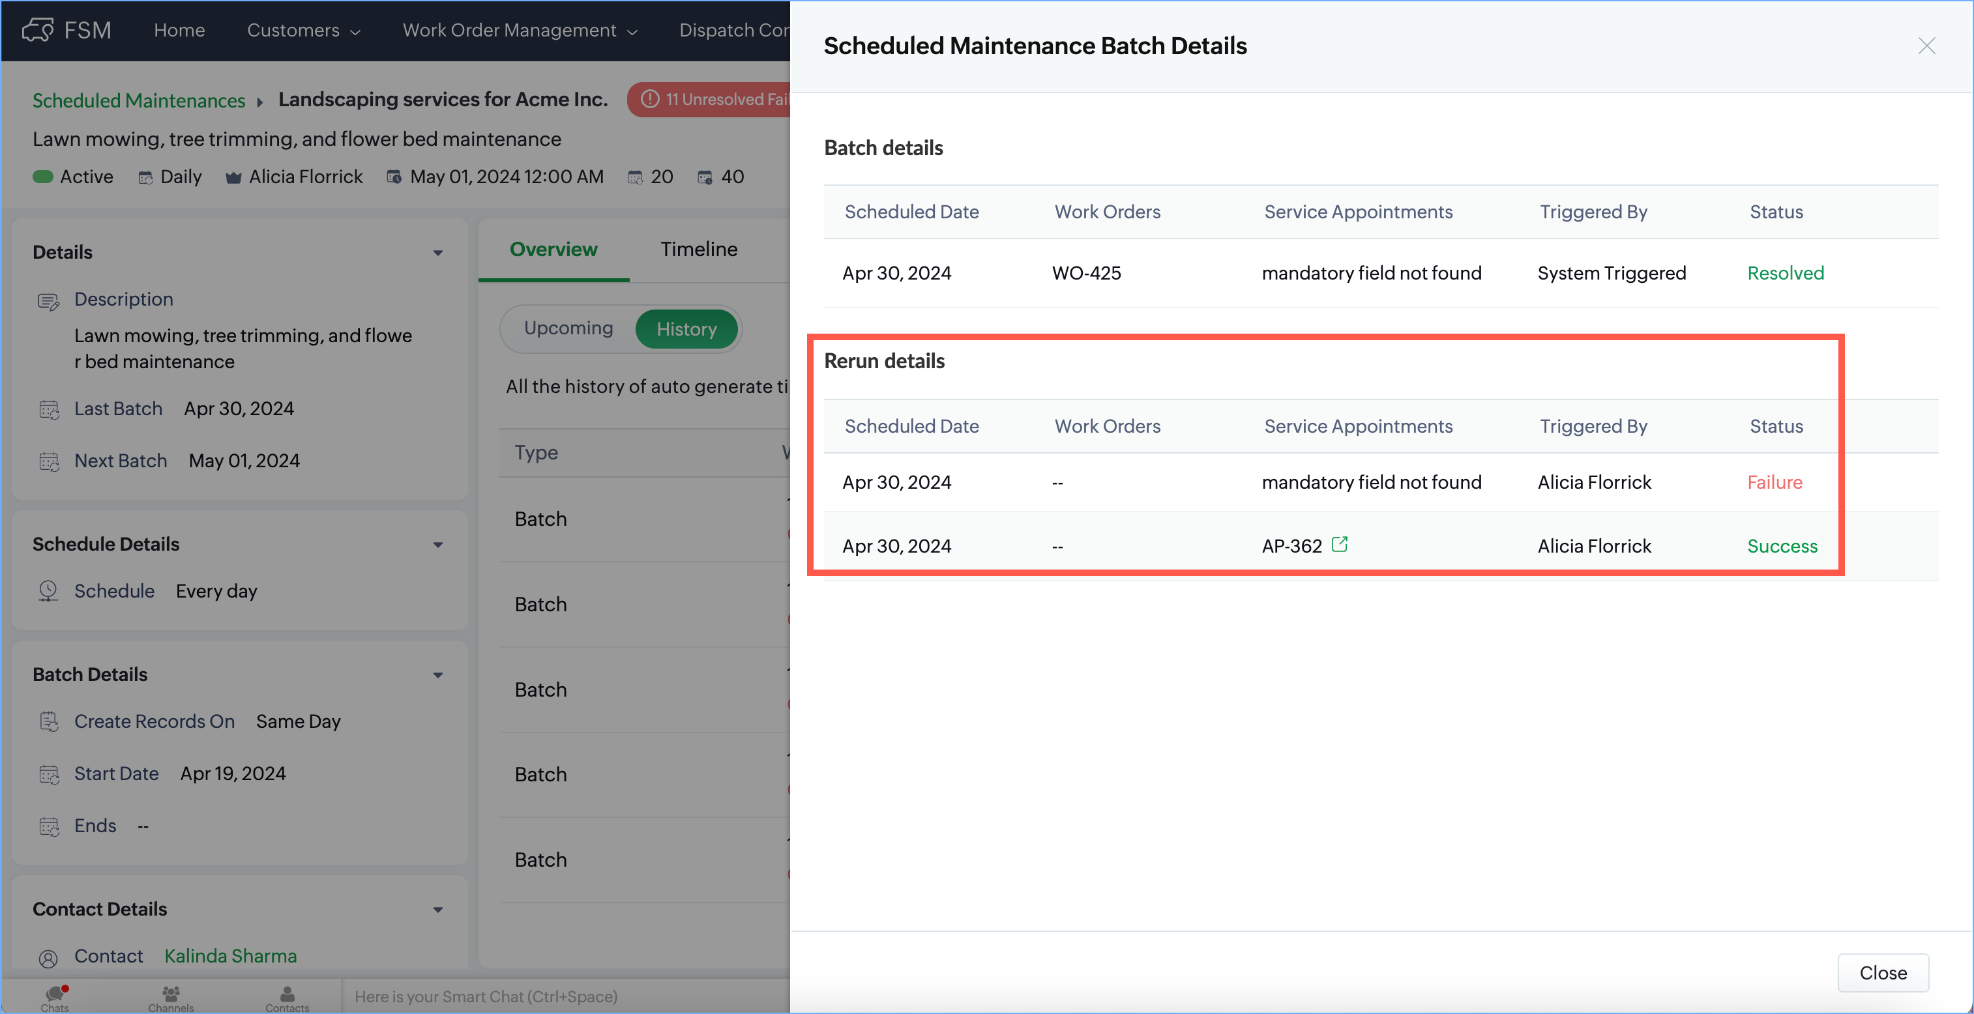Viewport: 1974px width, 1014px height.
Task: Click Service Appointments header in Rerun details
Action: 1358,427
